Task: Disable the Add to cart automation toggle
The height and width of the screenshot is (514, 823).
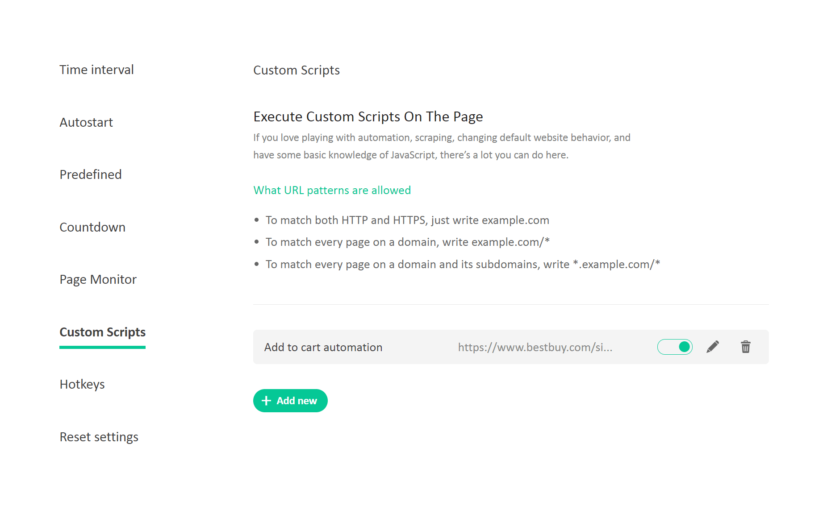Action: click(x=675, y=347)
